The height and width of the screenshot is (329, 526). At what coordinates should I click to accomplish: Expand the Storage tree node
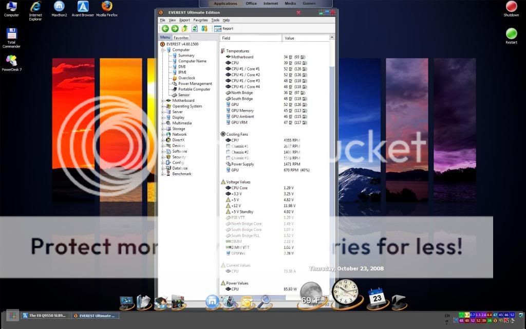coord(163,129)
